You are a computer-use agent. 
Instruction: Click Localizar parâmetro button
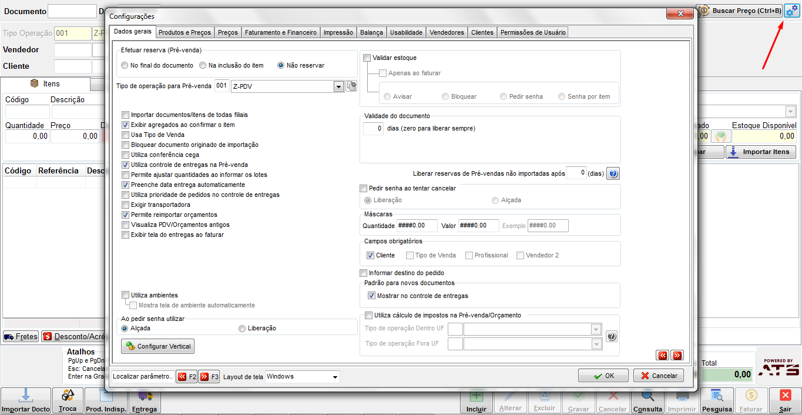coord(143,377)
